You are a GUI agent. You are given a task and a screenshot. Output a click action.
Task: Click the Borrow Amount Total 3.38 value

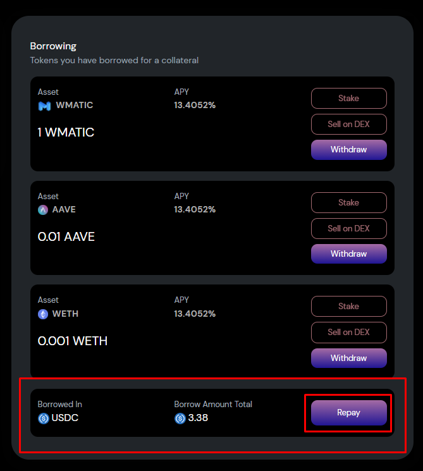pos(198,418)
